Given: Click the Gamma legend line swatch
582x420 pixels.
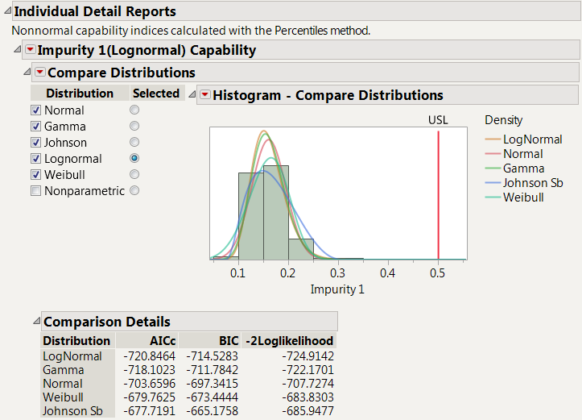Looking at the screenshot, I should pyautogui.click(x=493, y=168).
